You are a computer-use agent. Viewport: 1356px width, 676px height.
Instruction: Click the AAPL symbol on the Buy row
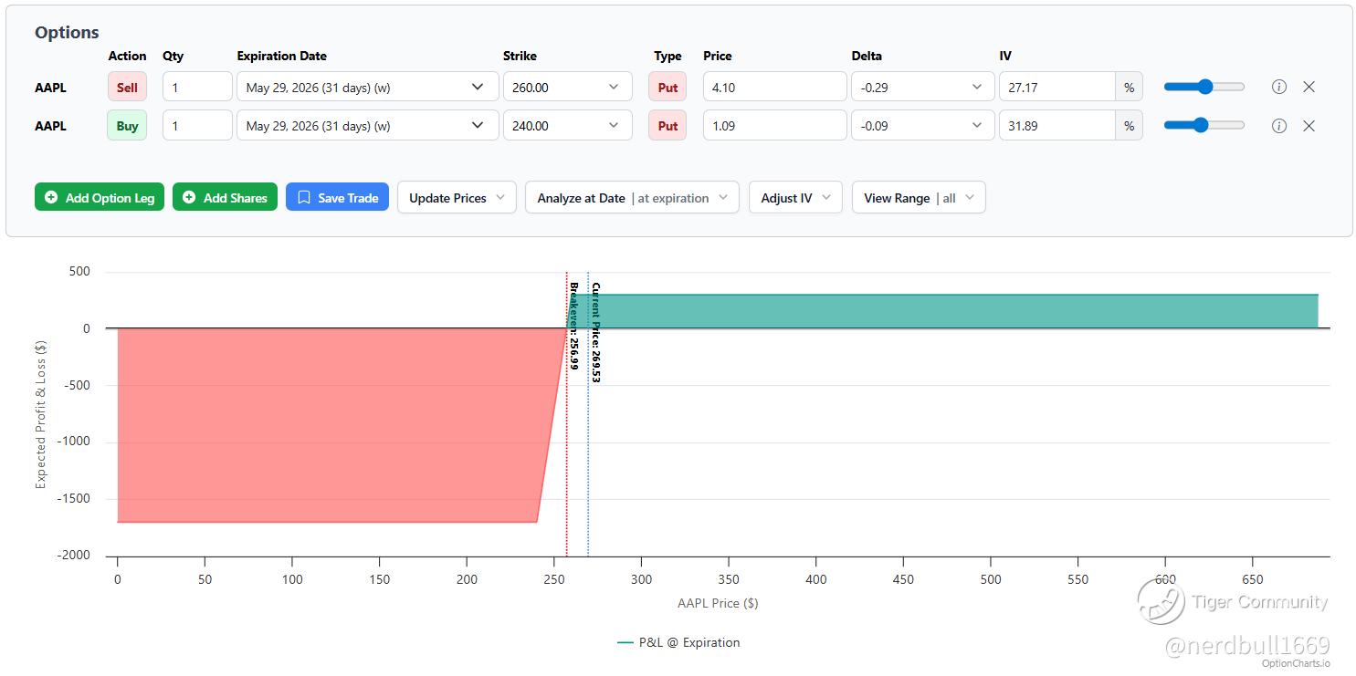point(51,126)
